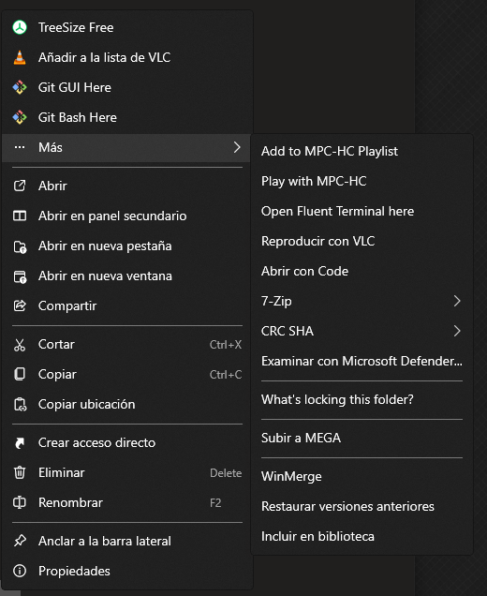Viewport: 487px width, 596px height.
Task: Select Subir a MEGA
Action: coord(362,439)
